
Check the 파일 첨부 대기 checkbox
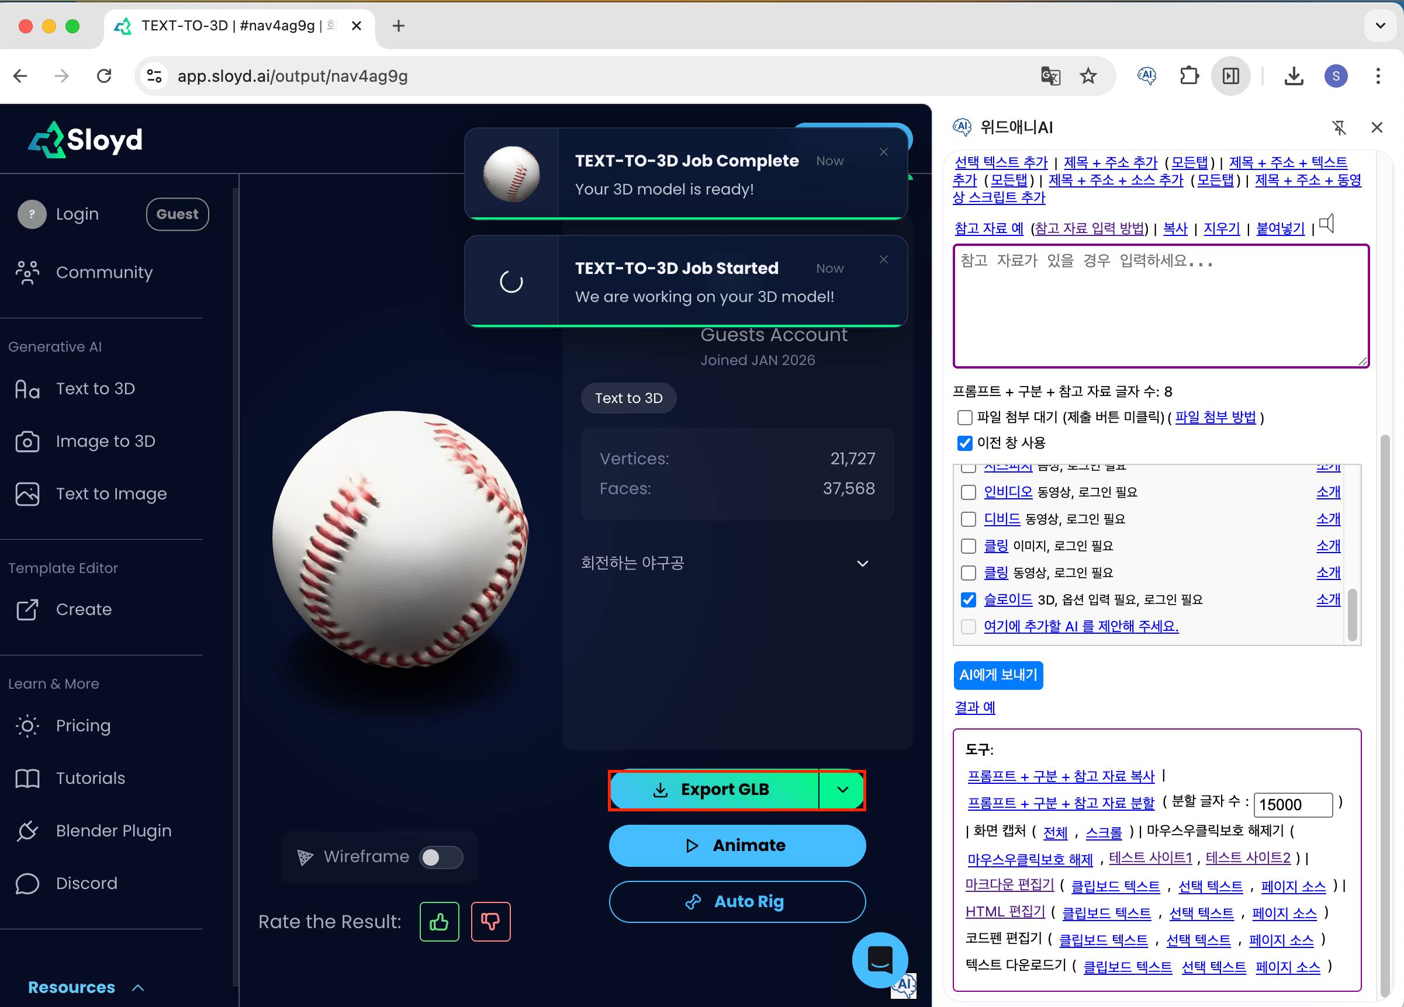tap(964, 418)
